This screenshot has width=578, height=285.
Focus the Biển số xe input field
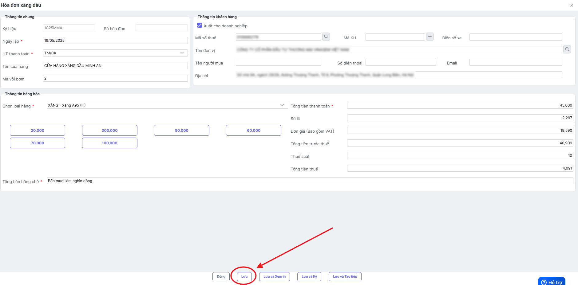[516, 37]
